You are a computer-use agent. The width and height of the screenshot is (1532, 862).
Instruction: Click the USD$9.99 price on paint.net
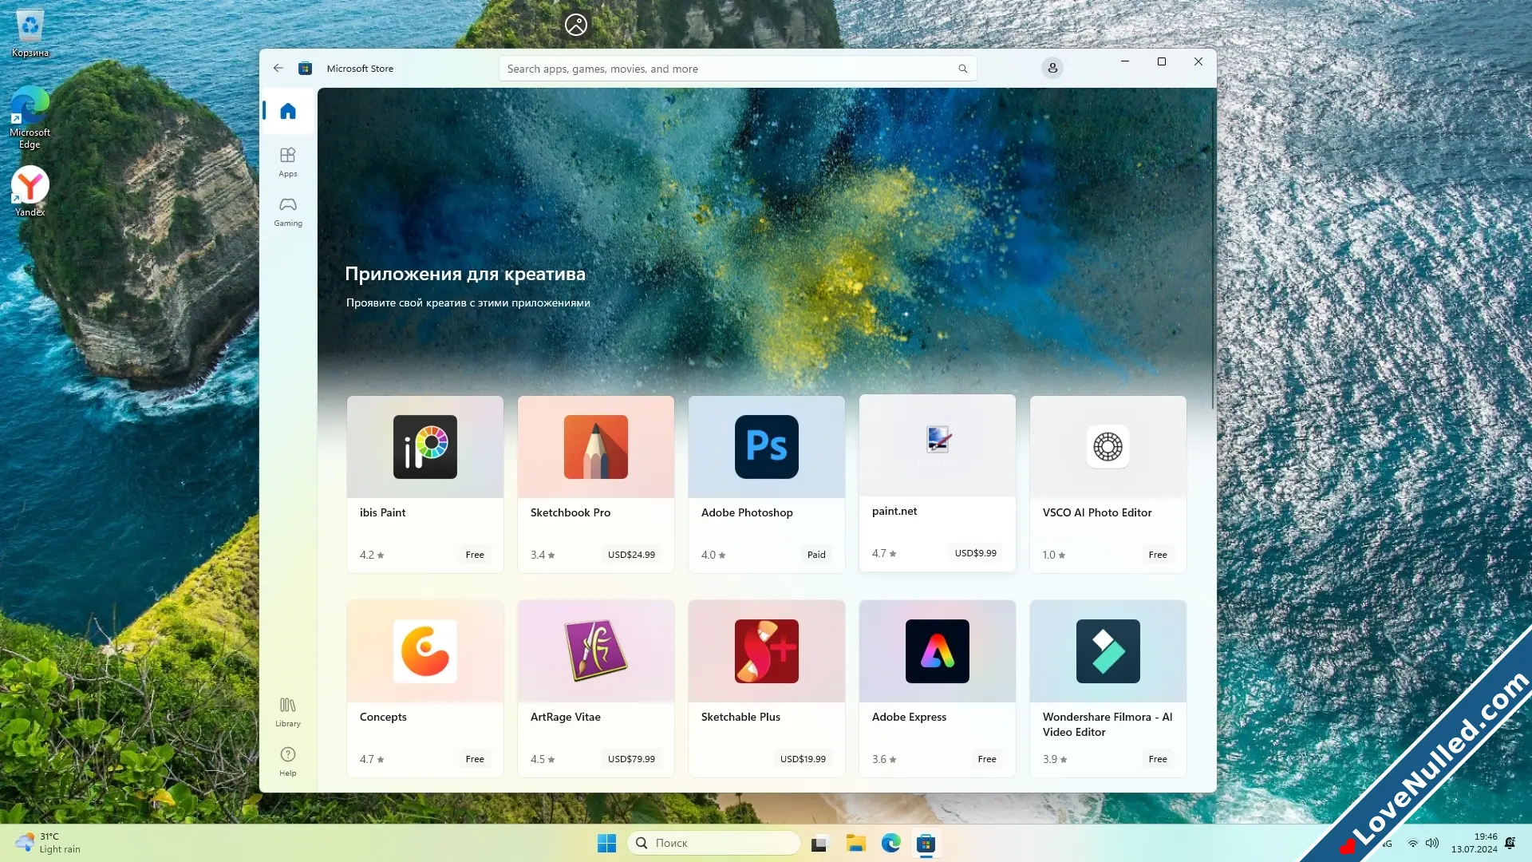[975, 553]
